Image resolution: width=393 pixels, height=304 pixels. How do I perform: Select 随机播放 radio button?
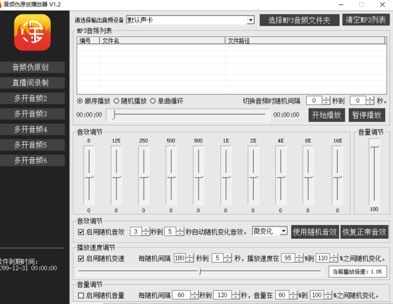click(130, 101)
